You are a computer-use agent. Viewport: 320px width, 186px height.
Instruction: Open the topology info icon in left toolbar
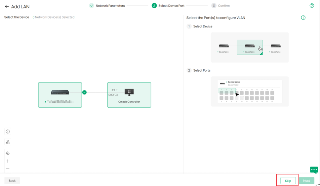pos(8,131)
